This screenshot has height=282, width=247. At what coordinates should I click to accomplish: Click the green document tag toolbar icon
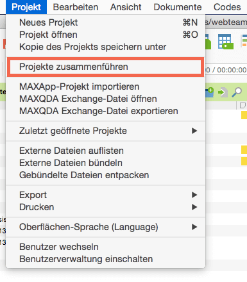(208, 42)
